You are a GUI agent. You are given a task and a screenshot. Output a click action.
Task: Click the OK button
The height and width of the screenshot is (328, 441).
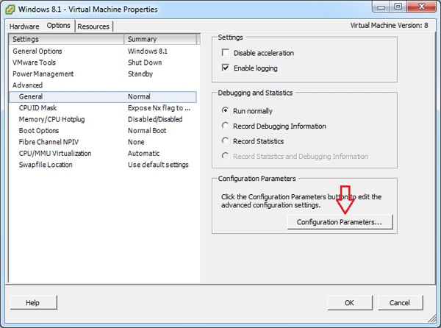point(349,302)
